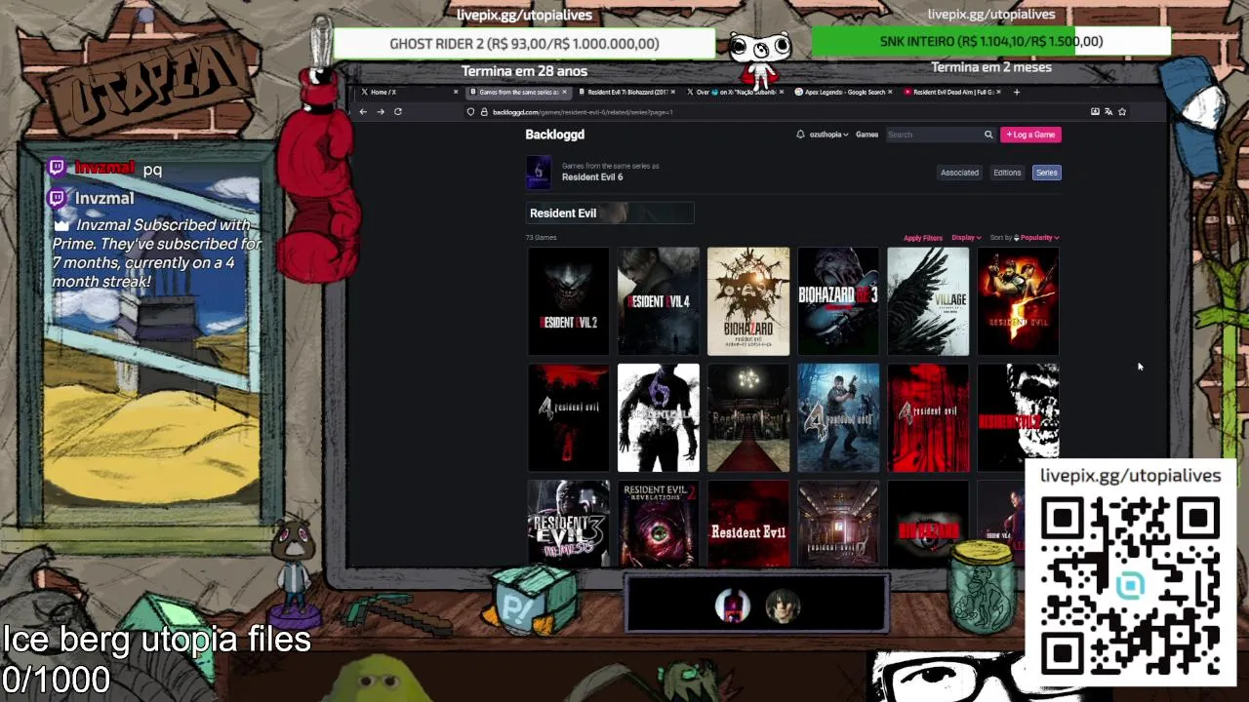Viewport: 1249px width, 702px height.
Task: Click the Log a Game button
Action: (1030, 135)
